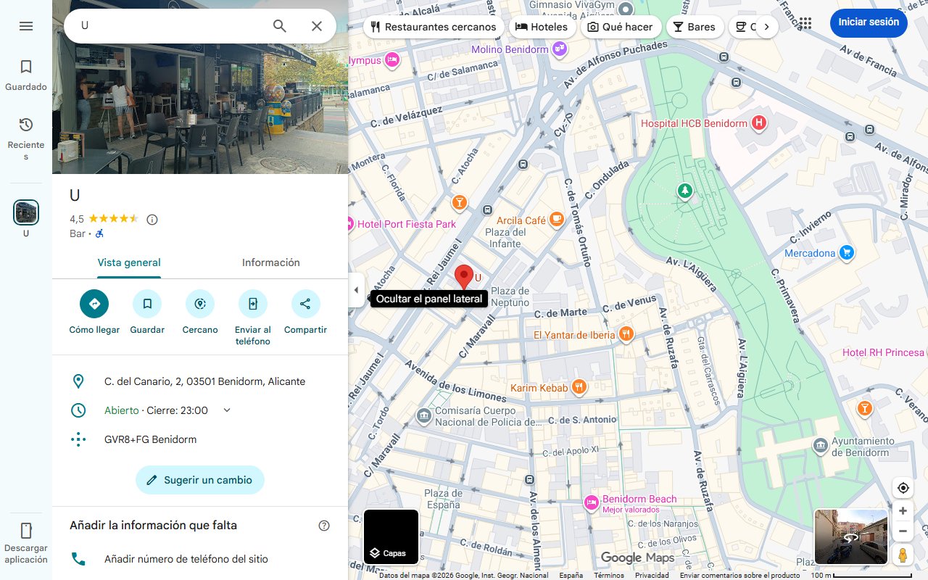The image size is (928, 580).
Task: Collapse the side panel arrow
Action: click(356, 290)
